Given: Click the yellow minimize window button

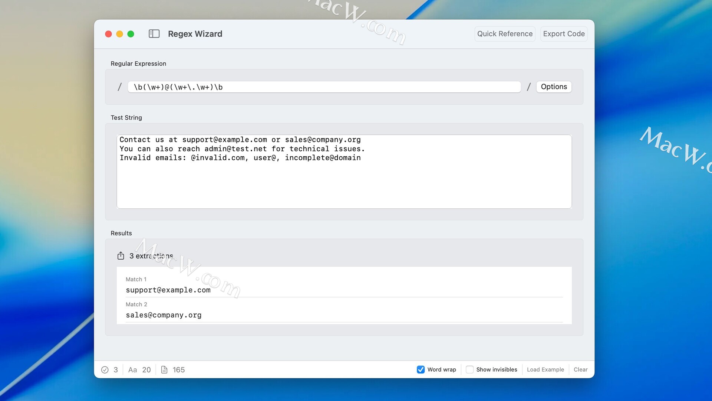Looking at the screenshot, I should tap(119, 34).
